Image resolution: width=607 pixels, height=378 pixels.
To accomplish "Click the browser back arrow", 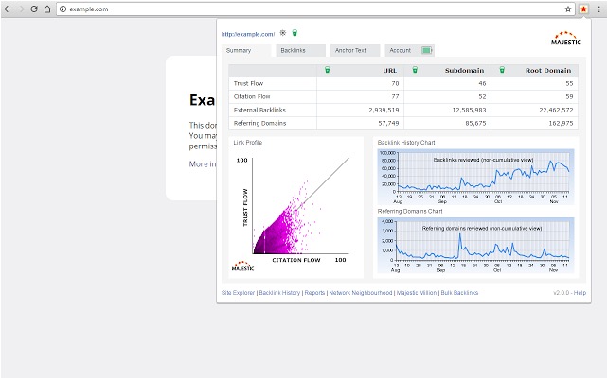I will [x=8, y=9].
